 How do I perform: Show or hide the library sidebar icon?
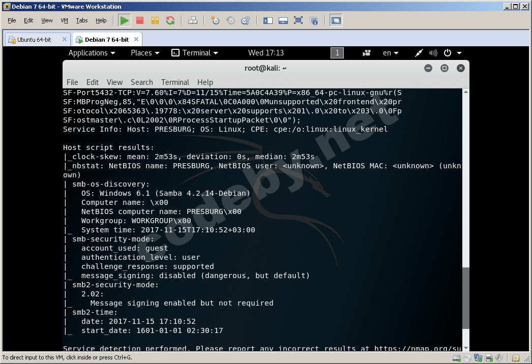point(268,21)
